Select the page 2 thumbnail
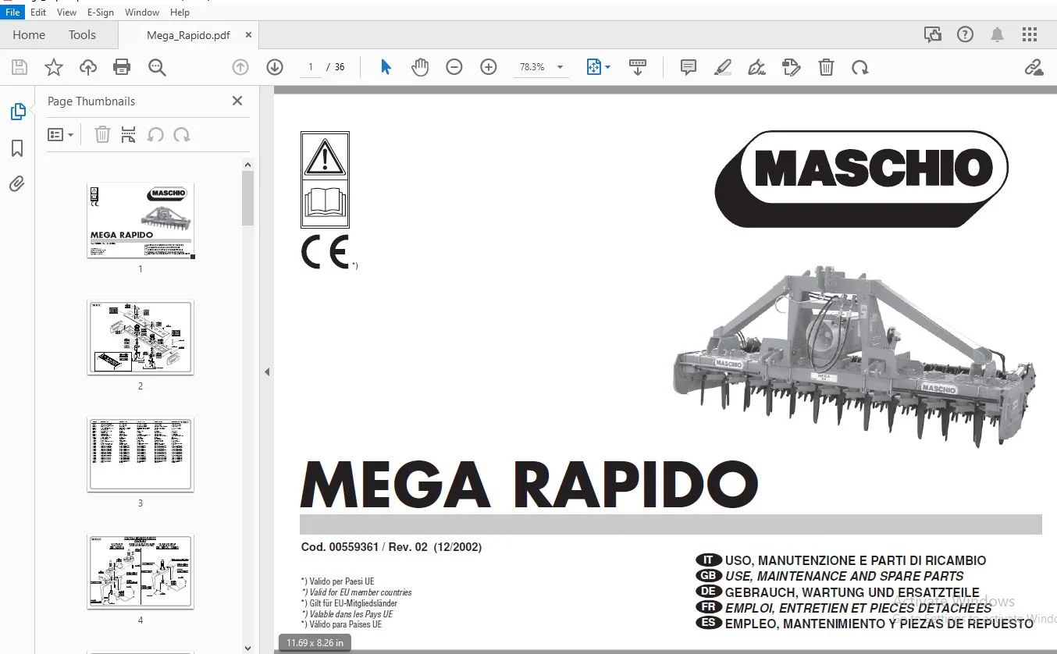Screen dimensions: 1057x654 pyautogui.click(x=141, y=338)
